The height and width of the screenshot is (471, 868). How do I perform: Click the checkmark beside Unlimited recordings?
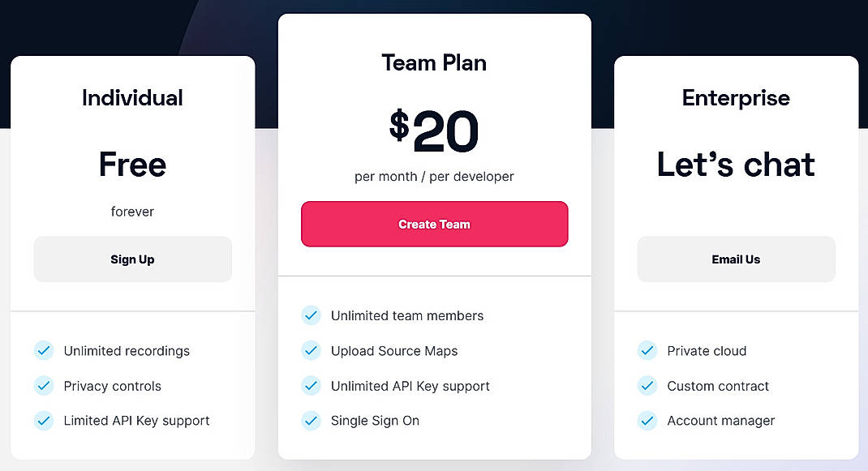pyautogui.click(x=44, y=351)
